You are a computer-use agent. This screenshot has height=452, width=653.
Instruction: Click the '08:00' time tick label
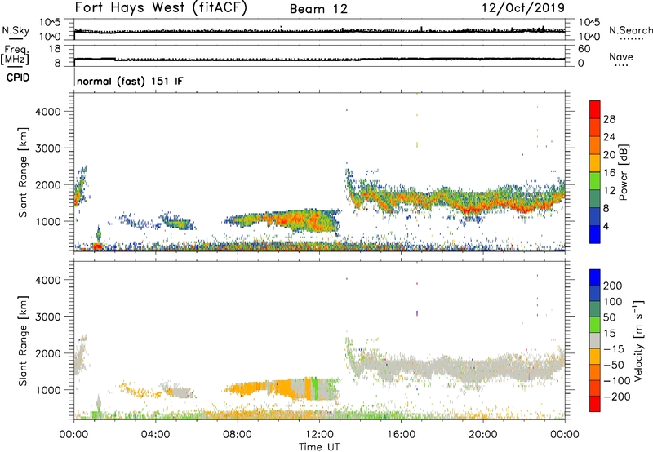(x=238, y=435)
